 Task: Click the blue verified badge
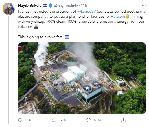pyautogui.click(x=51, y=6)
